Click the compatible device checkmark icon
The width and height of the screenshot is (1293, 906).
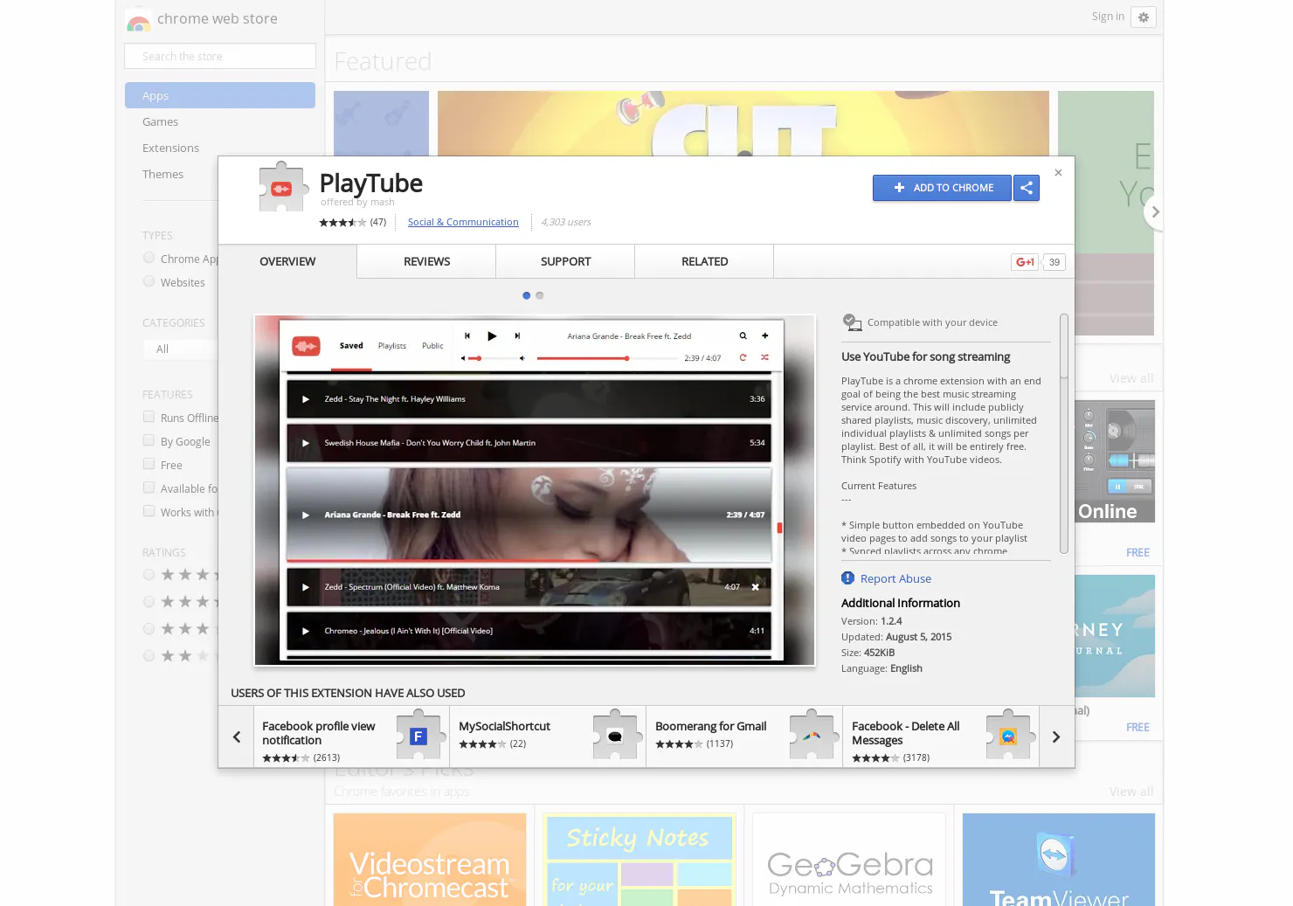[852, 322]
